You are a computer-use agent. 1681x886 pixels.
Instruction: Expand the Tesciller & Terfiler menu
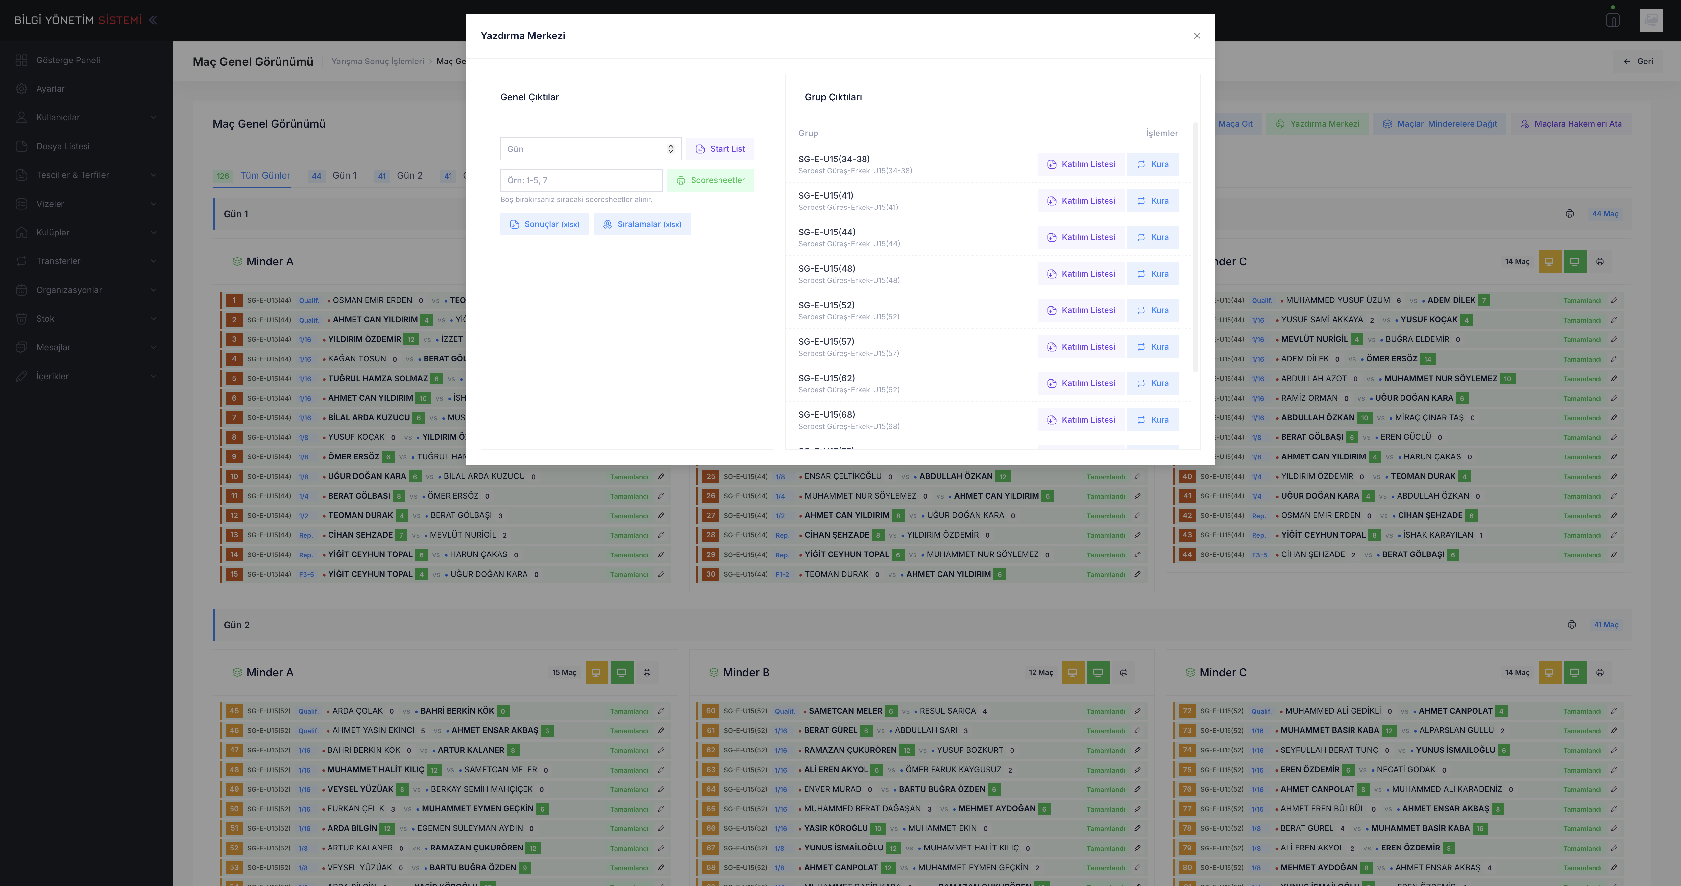click(86, 175)
